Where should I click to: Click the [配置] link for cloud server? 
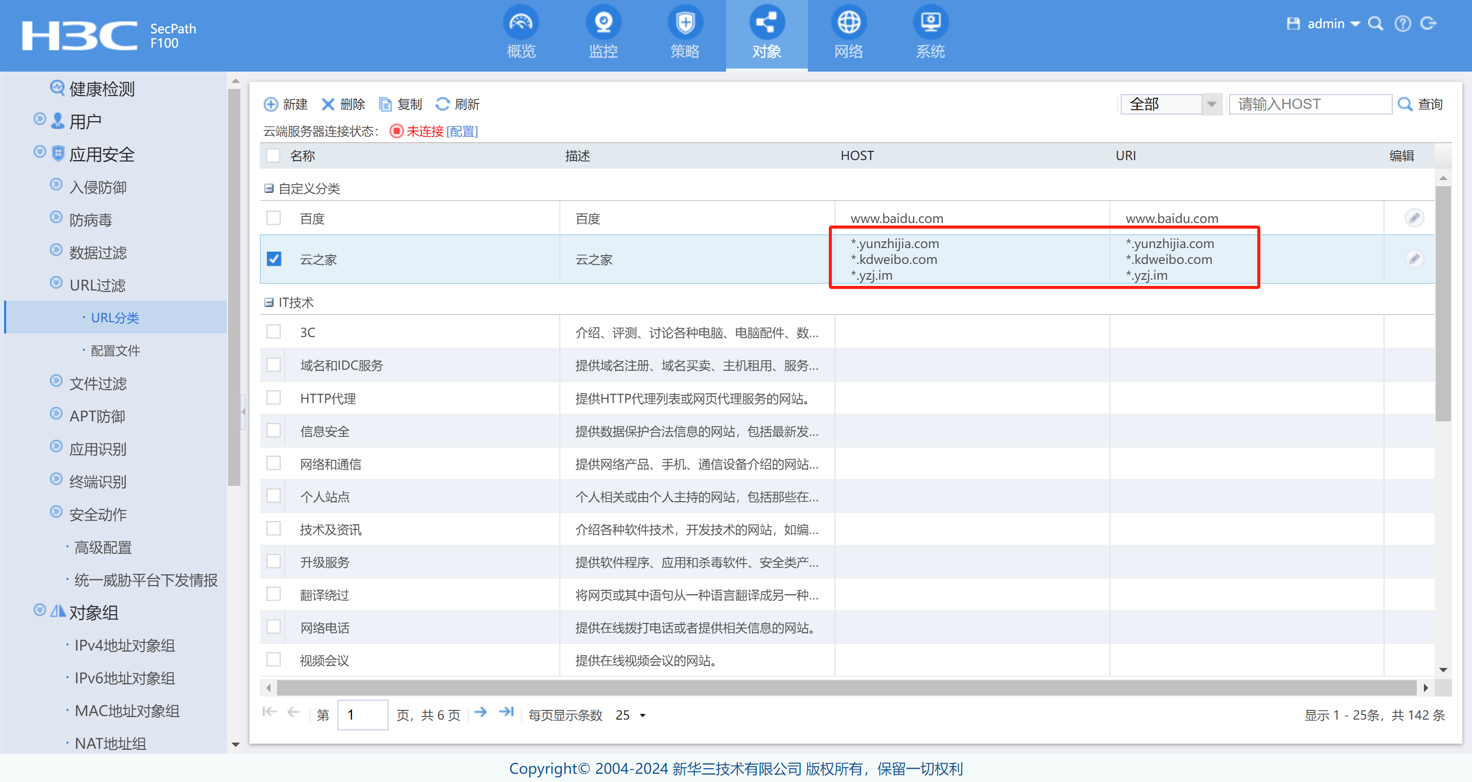462,131
